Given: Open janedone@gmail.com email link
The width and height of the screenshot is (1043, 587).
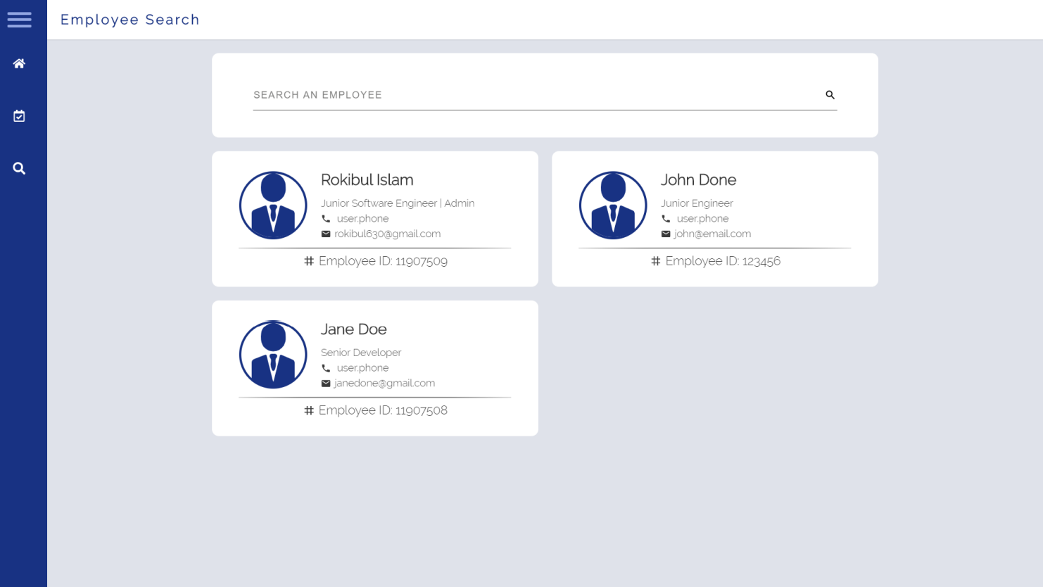Looking at the screenshot, I should pos(384,383).
